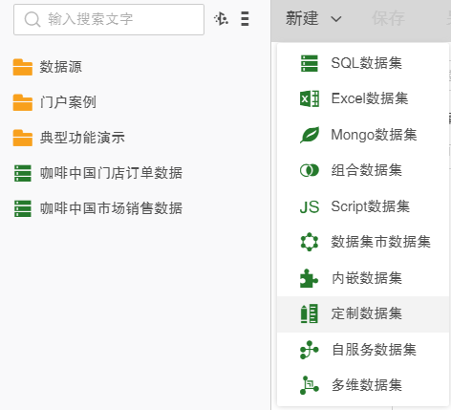This screenshot has height=410, width=451.
Task: Click the Mongo数据集 leaf icon
Action: tap(310, 135)
